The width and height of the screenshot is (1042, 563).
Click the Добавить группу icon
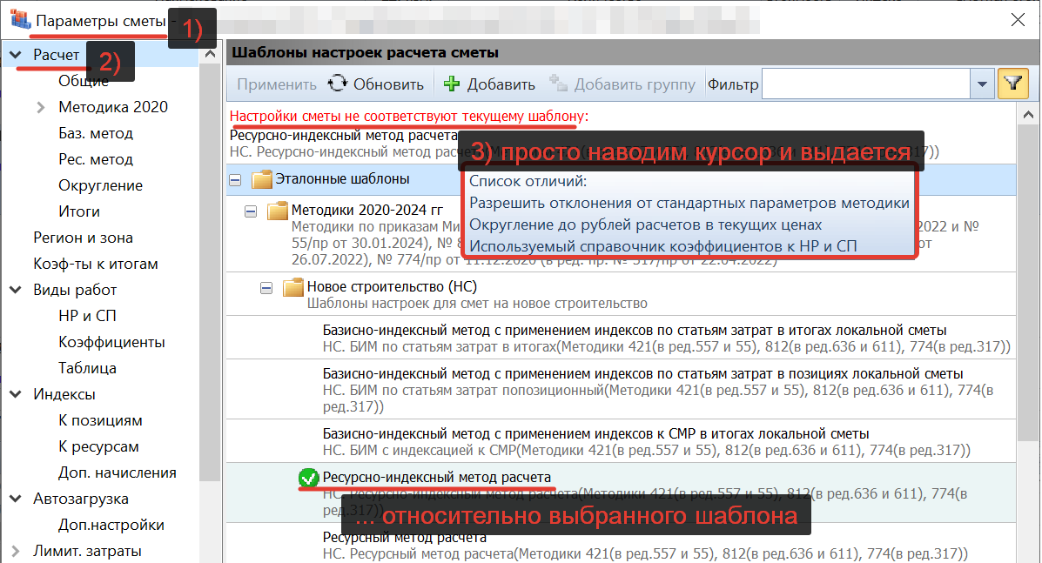[558, 84]
